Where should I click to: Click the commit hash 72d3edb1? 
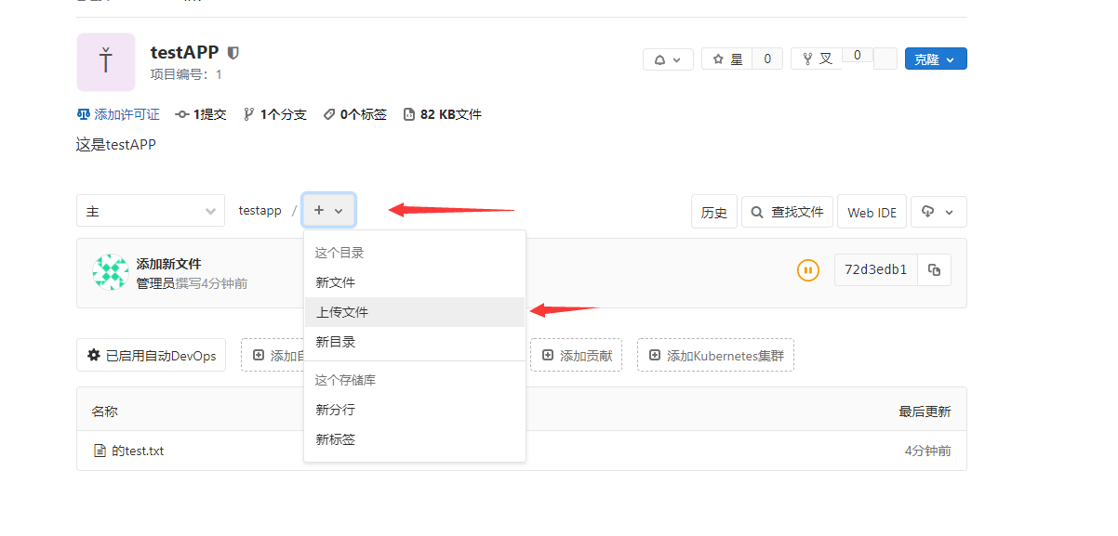(x=875, y=270)
